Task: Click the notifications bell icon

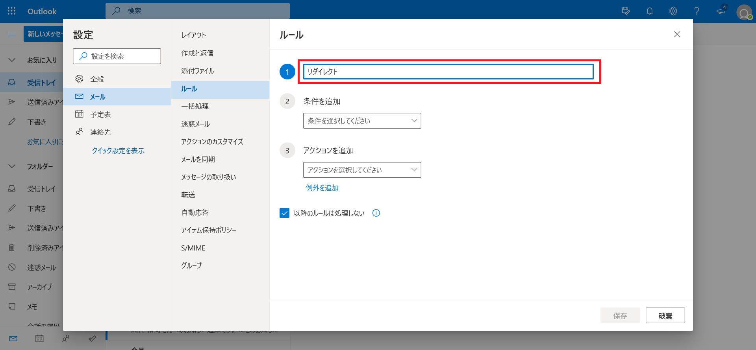Action: tap(650, 11)
